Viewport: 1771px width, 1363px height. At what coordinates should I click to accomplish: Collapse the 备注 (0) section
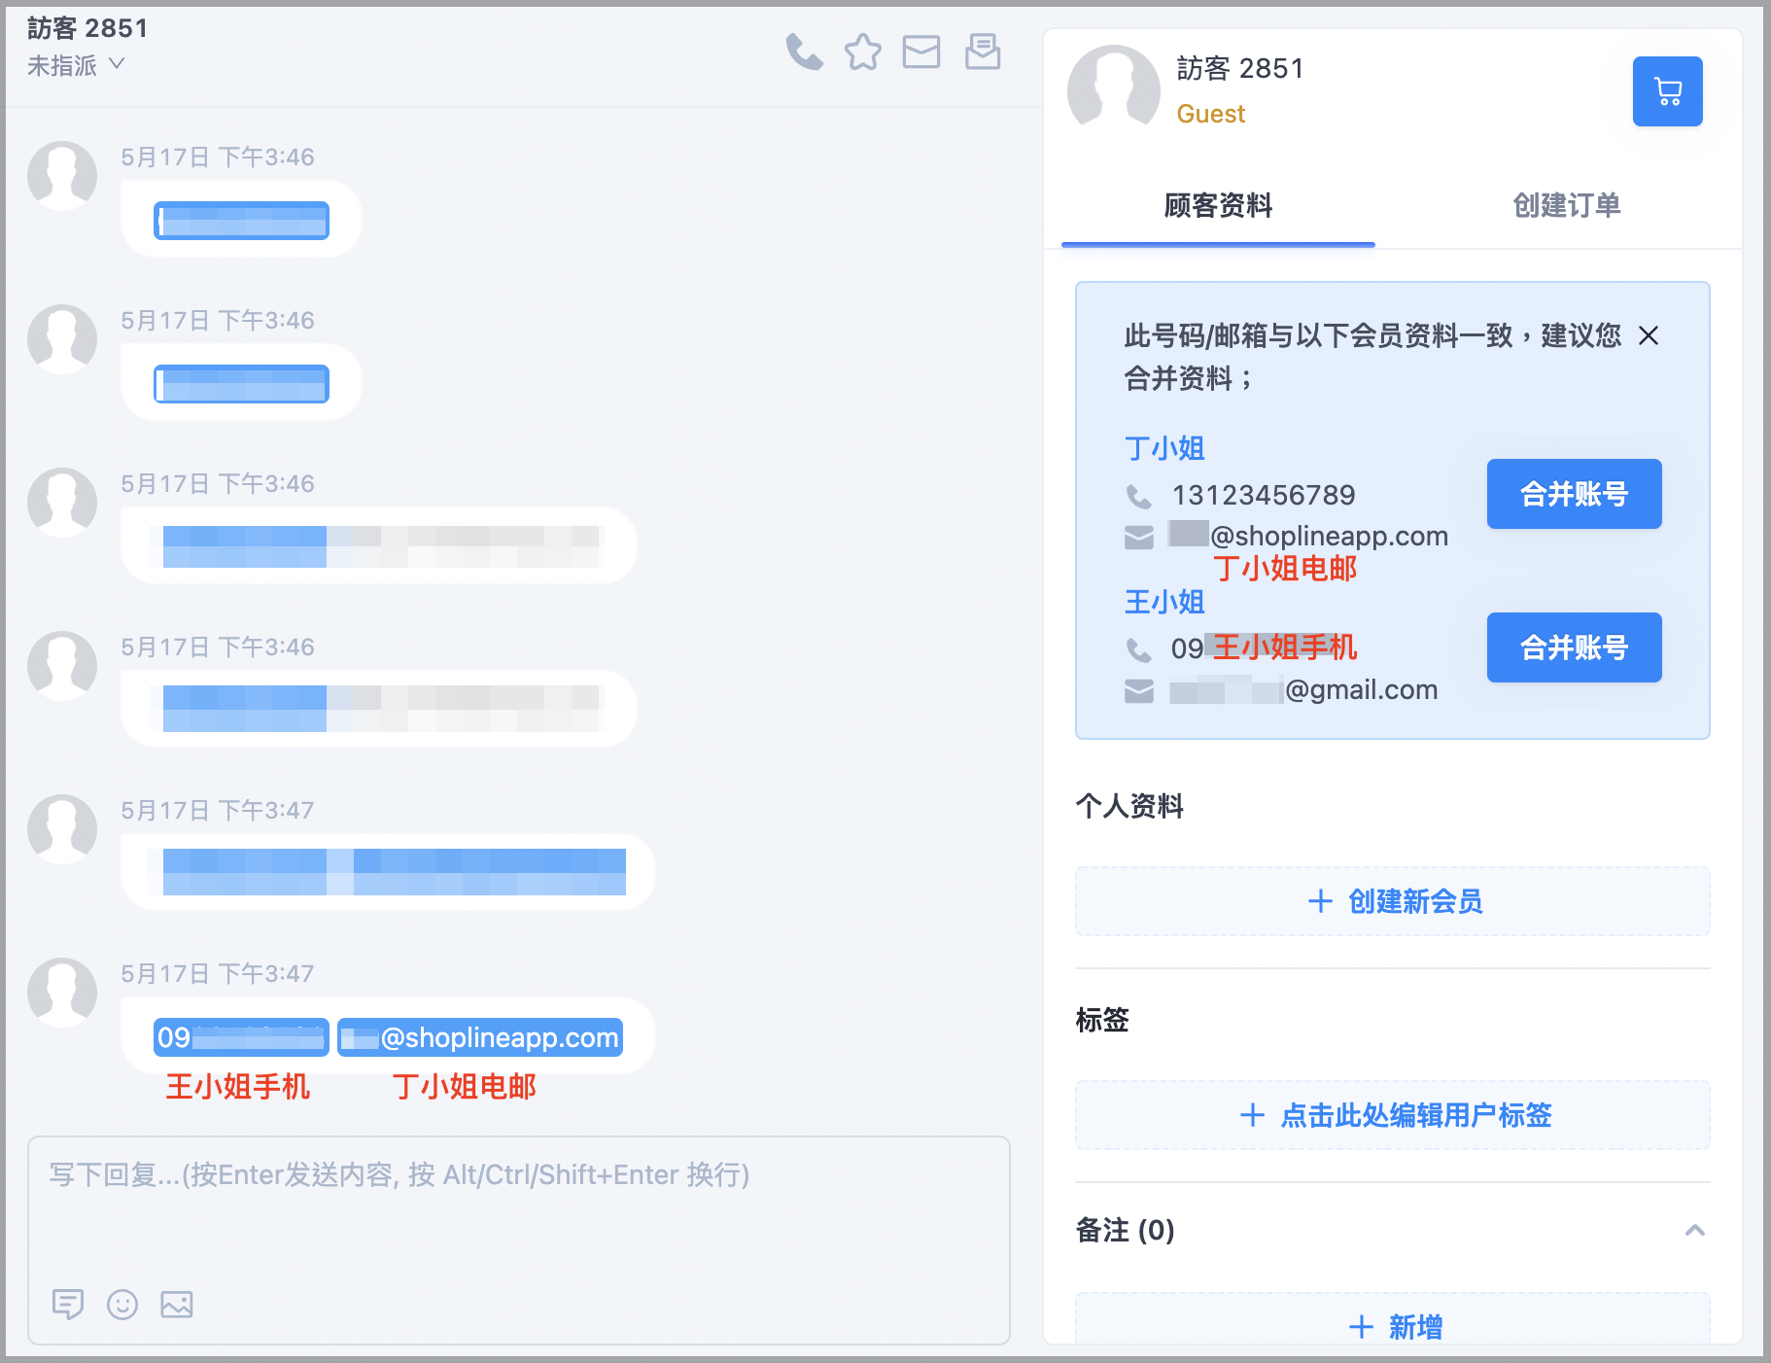tap(1695, 1230)
